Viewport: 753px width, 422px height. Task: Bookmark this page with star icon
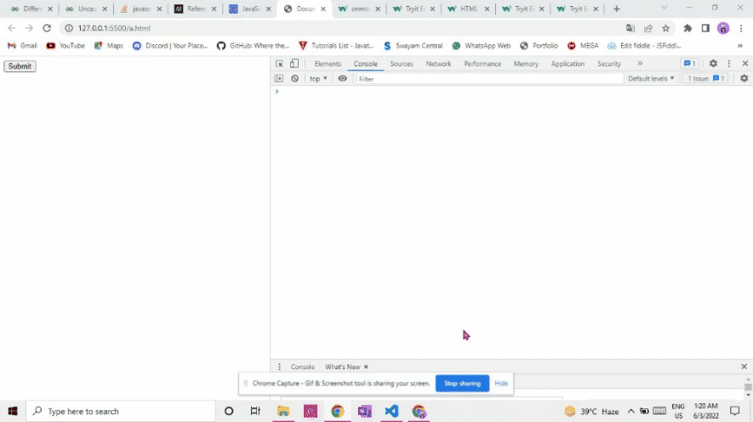(665, 28)
